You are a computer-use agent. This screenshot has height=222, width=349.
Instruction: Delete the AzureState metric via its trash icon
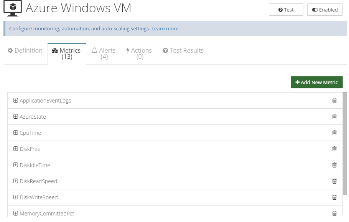click(334, 117)
